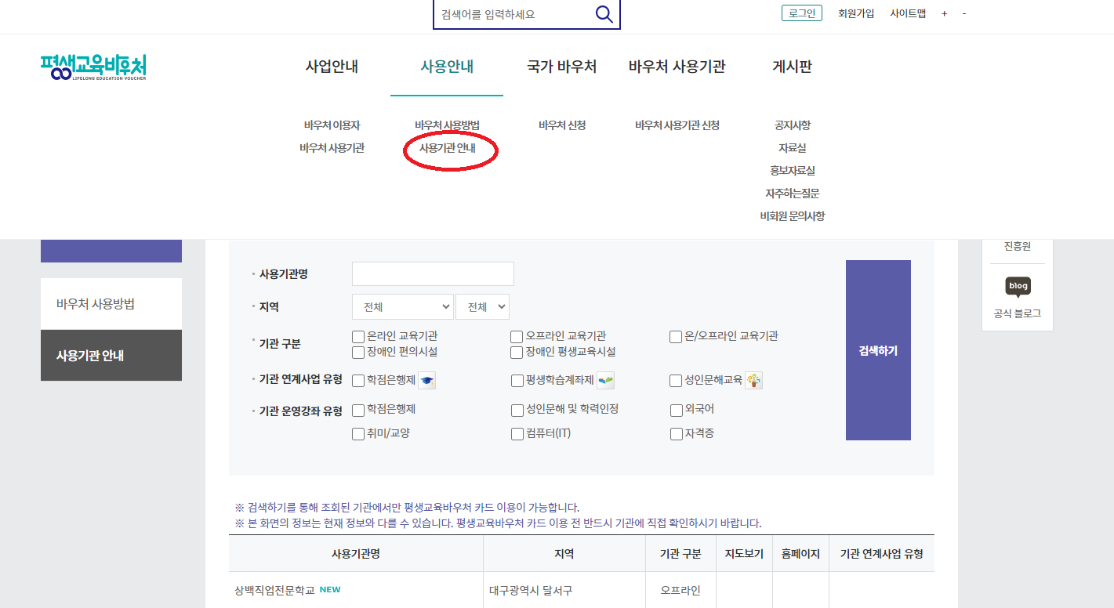Image resolution: width=1114 pixels, height=608 pixels.
Task: Open the 게시판 main menu
Action: point(792,67)
